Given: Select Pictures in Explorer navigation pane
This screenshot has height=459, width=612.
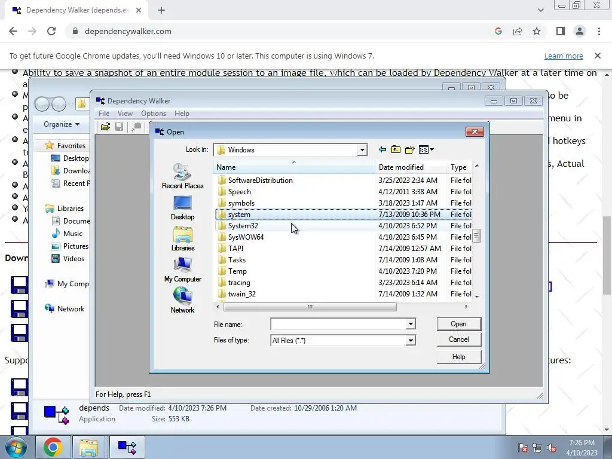Looking at the screenshot, I should click(x=71, y=246).
